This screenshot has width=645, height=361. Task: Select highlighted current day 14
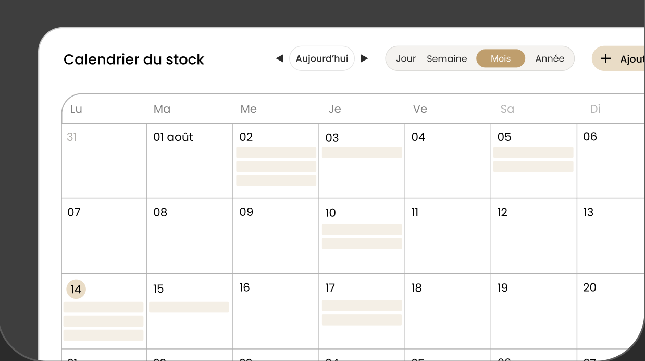point(76,289)
